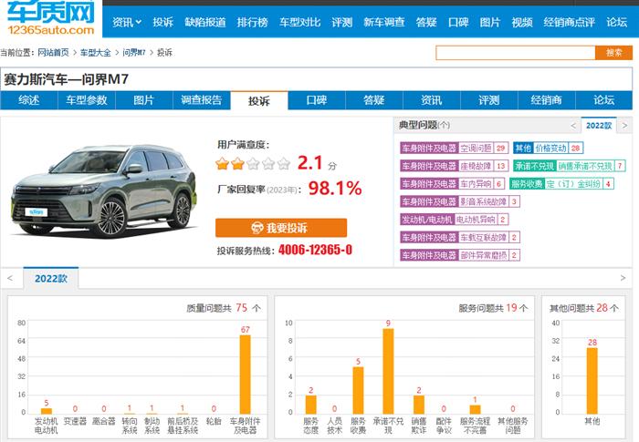
Task: Go to 缺陷报道 in top navigation
Action: (x=205, y=22)
